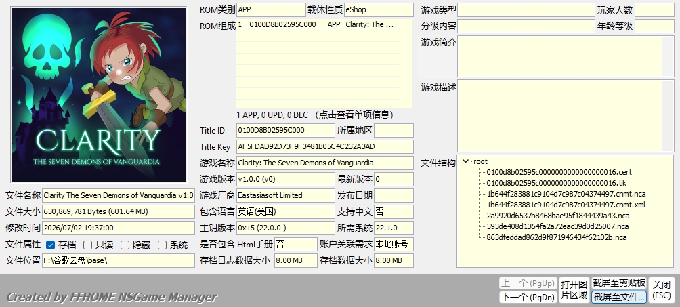Select 393de408d1354fa2a72eac39d0d25007.nca entry
This screenshot has height=307, width=680.
click(x=557, y=226)
